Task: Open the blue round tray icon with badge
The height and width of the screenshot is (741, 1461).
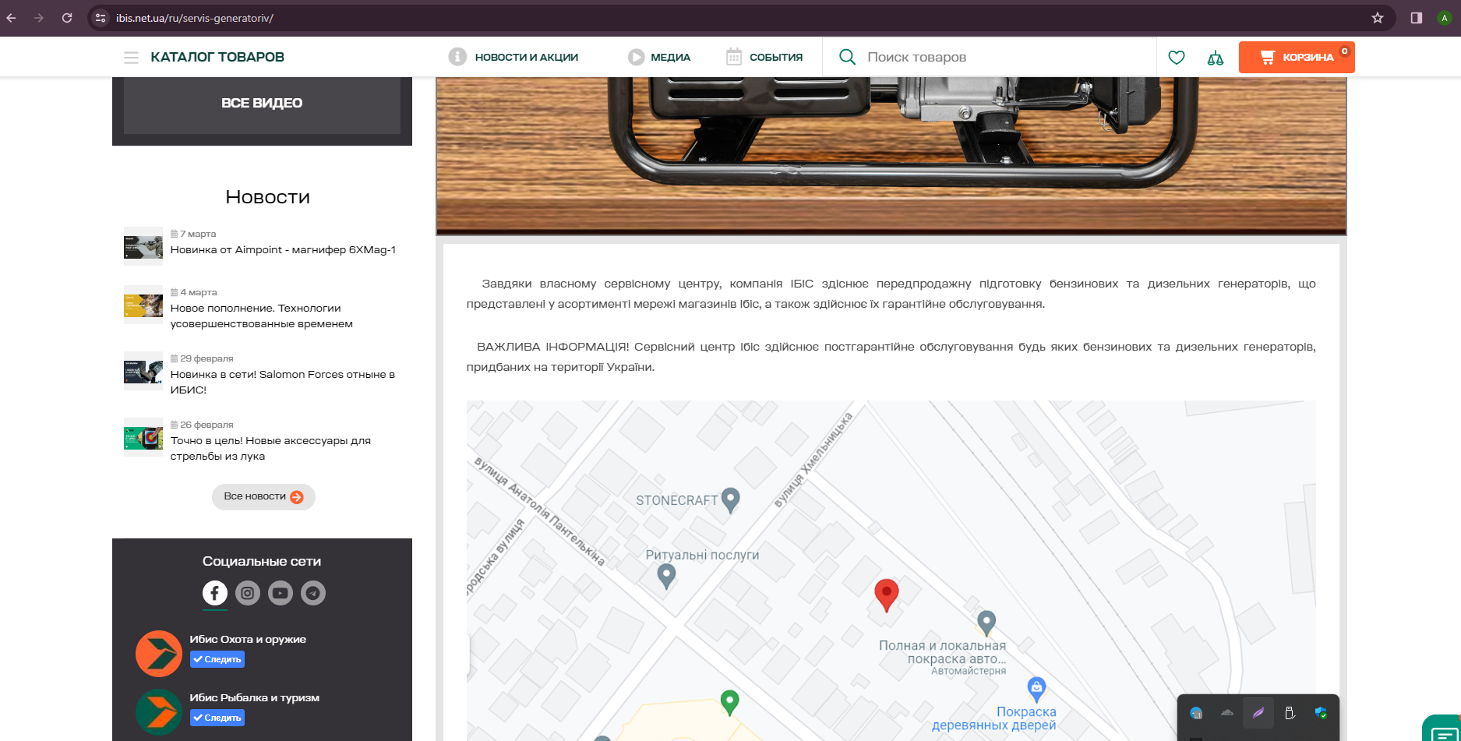Action: 1196,712
